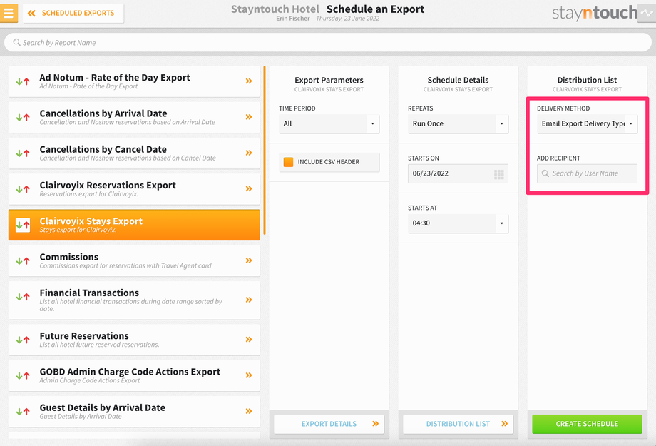Open the Delivery Method dropdown
The image size is (656, 446).
click(587, 123)
